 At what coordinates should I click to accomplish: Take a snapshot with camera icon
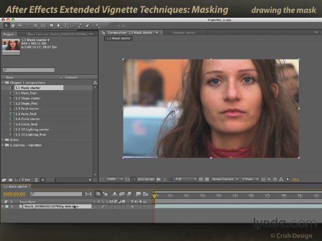[x=158, y=179]
